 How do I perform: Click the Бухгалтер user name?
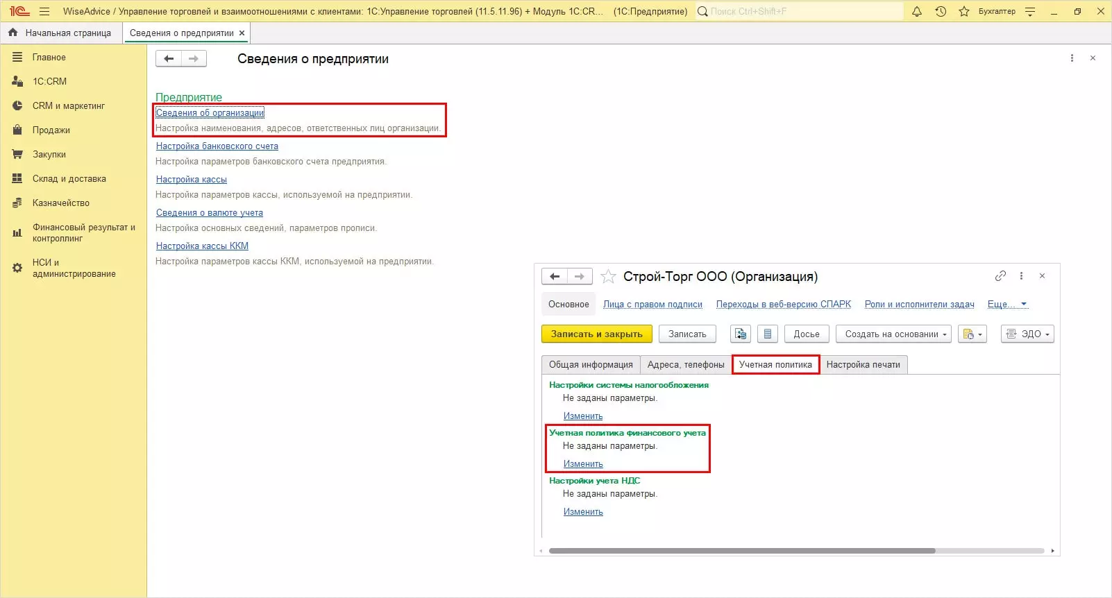coord(997,11)
